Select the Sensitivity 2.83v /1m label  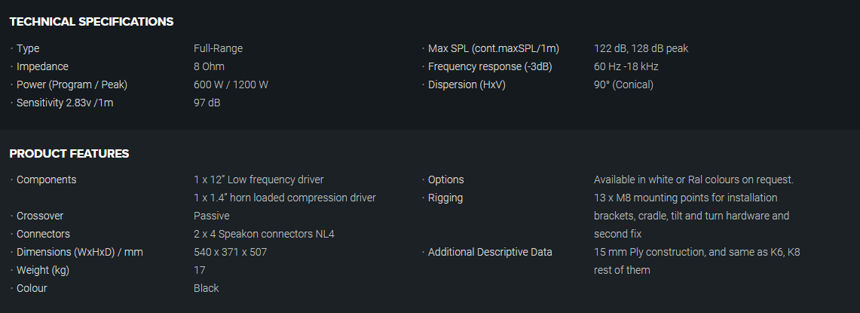[65, 103]
